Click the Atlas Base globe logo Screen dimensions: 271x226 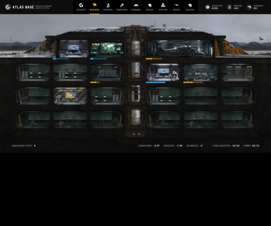click(8, 7)
